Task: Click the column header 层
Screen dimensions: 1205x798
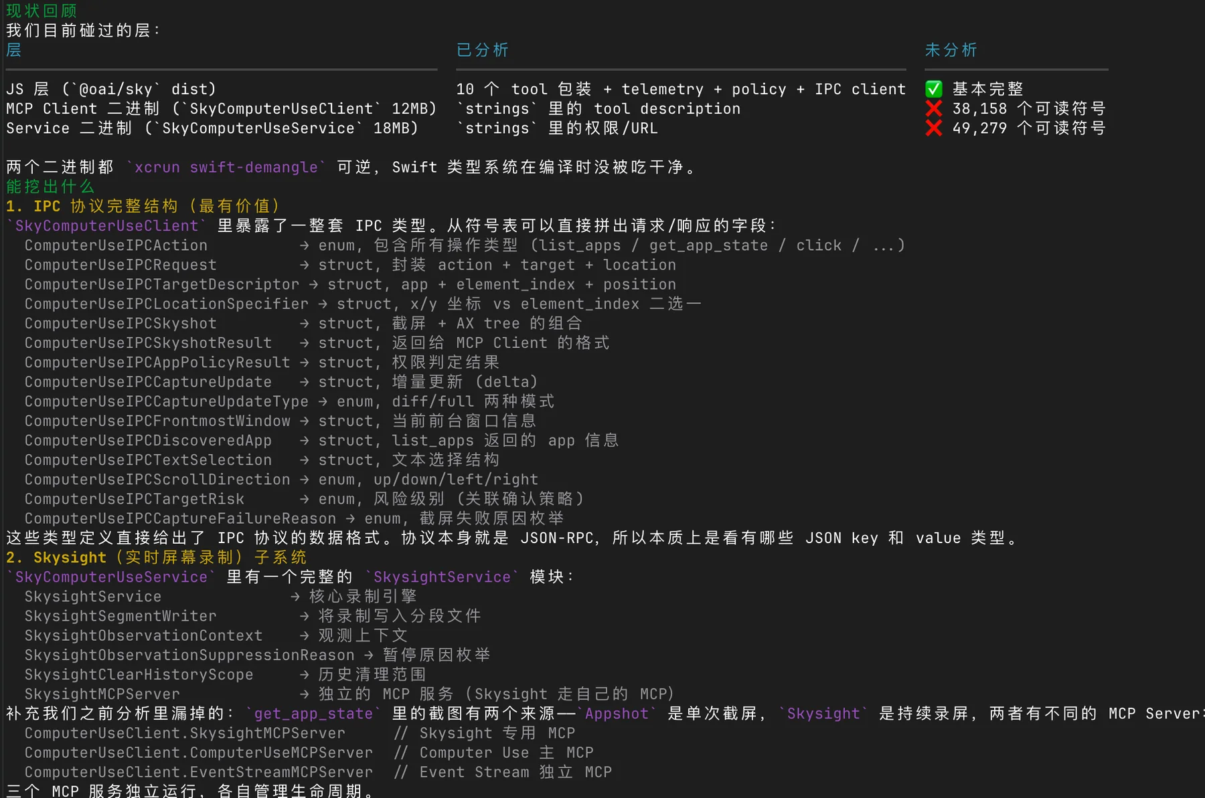Action: [14, 50]
